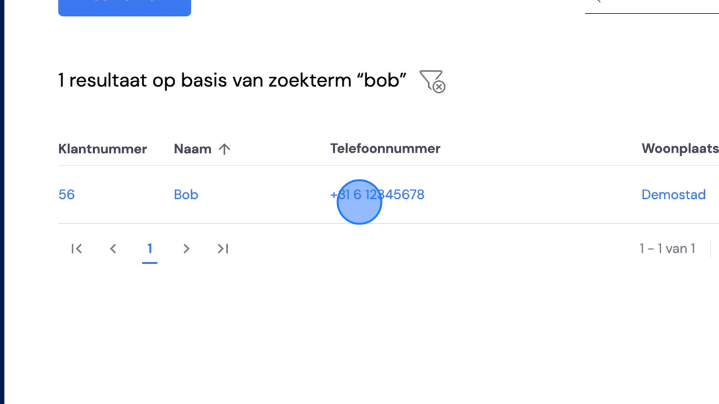Open the Demostad city link
This screenshot has width=719, height=404.
673,195
